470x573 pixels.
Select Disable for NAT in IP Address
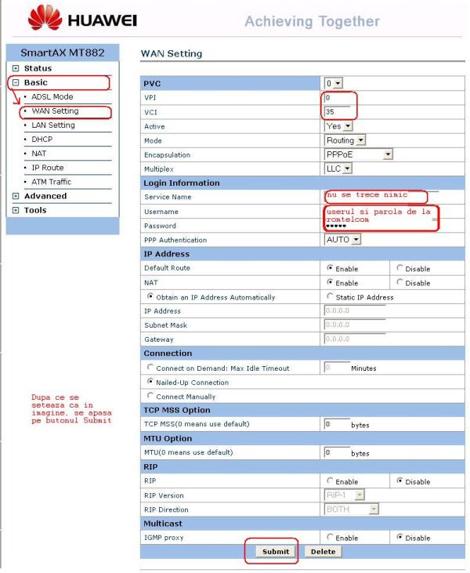point(399,282)
